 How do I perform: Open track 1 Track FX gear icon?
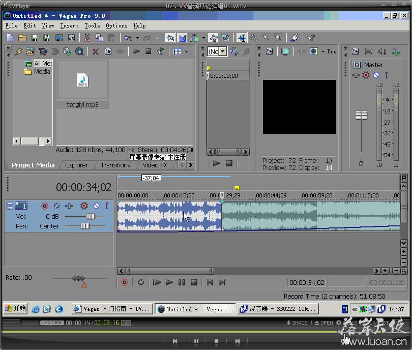click(84, 206)
